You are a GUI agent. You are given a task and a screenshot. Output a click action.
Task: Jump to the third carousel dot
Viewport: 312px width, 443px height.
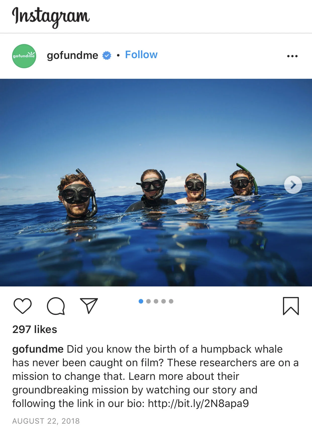(156, 301)
